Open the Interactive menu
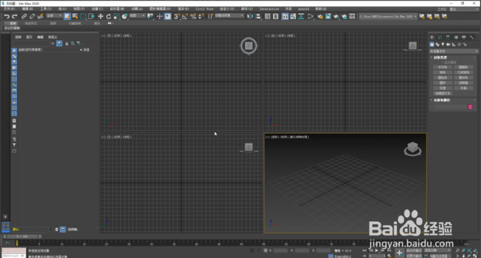Image resolution: width=481 pixels, height=258 pixels. (x=269, y=9)
